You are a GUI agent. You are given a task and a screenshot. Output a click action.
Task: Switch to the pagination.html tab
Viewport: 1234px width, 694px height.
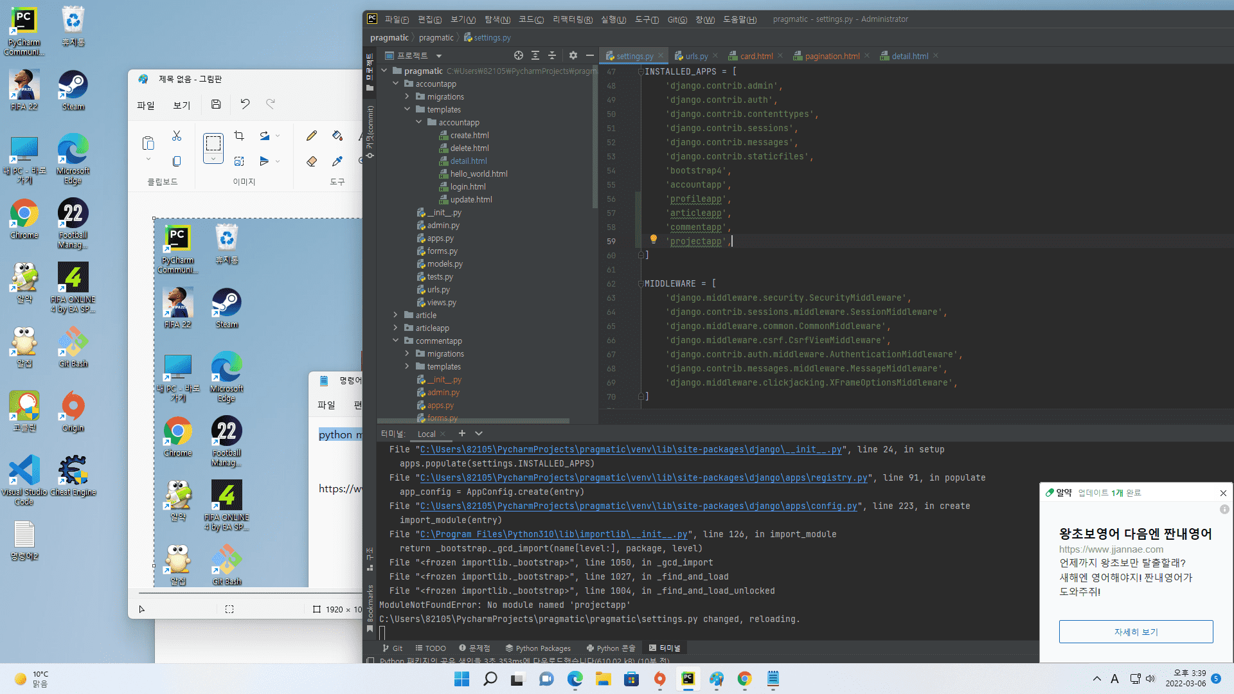[832, 56]
